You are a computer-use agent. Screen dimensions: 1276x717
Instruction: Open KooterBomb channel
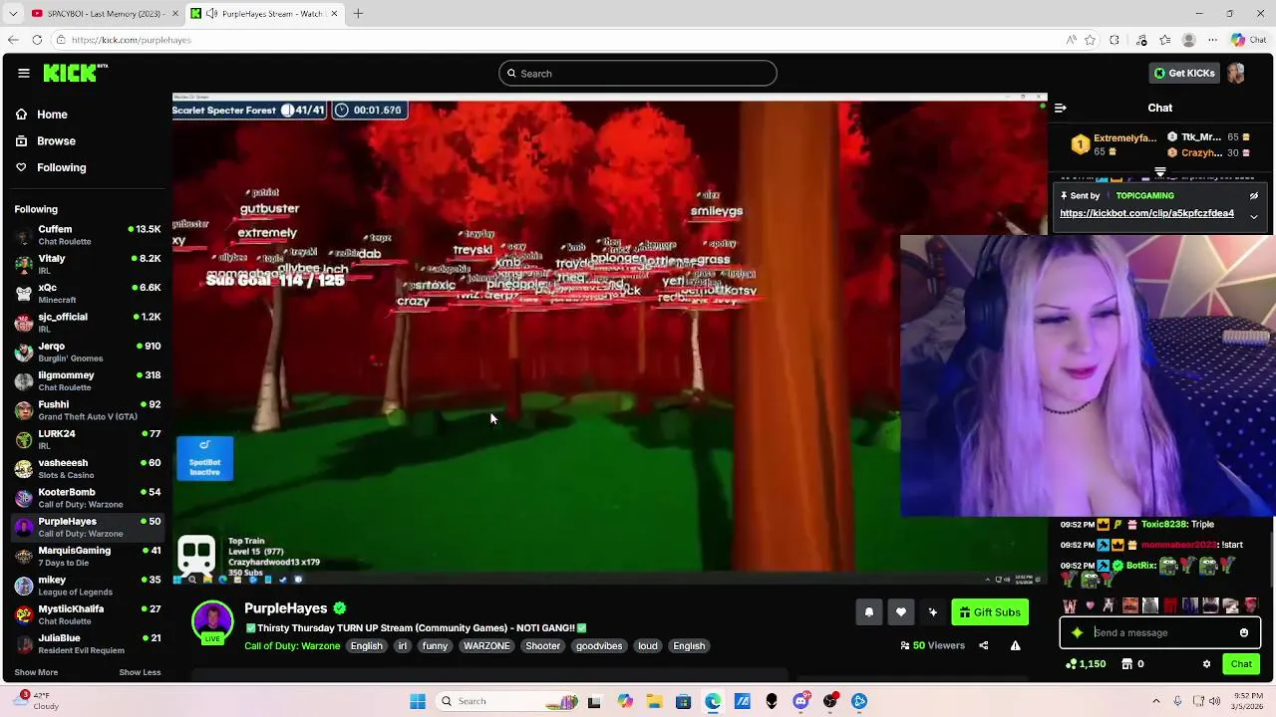[x=88, y=497]
